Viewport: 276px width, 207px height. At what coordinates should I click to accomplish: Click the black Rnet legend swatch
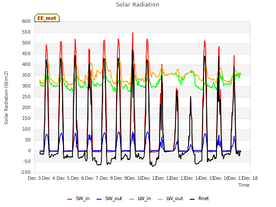(192, 199)
